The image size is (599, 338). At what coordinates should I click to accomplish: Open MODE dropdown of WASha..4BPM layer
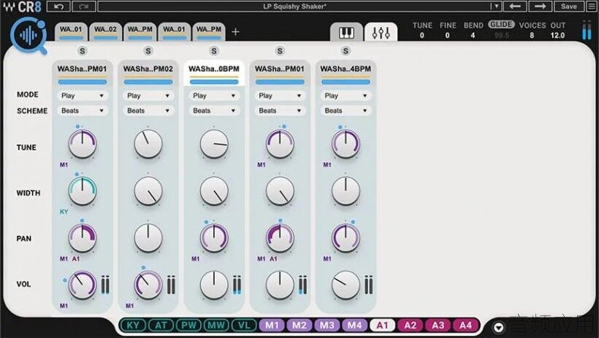[x=346, y=96]
